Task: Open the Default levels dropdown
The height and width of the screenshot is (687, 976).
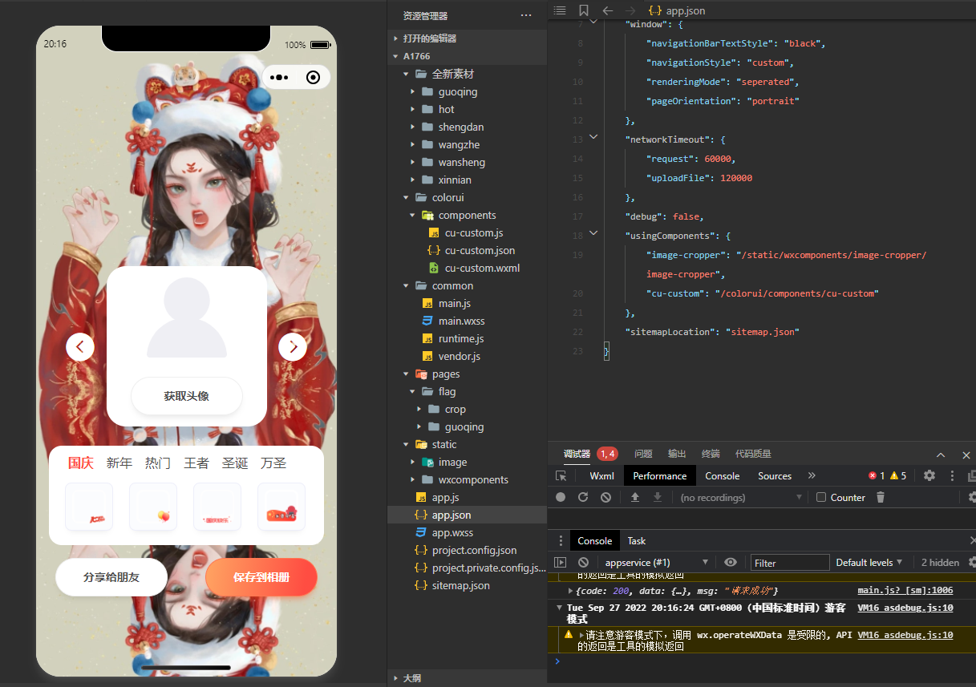Action: click(x=869, y=563)
